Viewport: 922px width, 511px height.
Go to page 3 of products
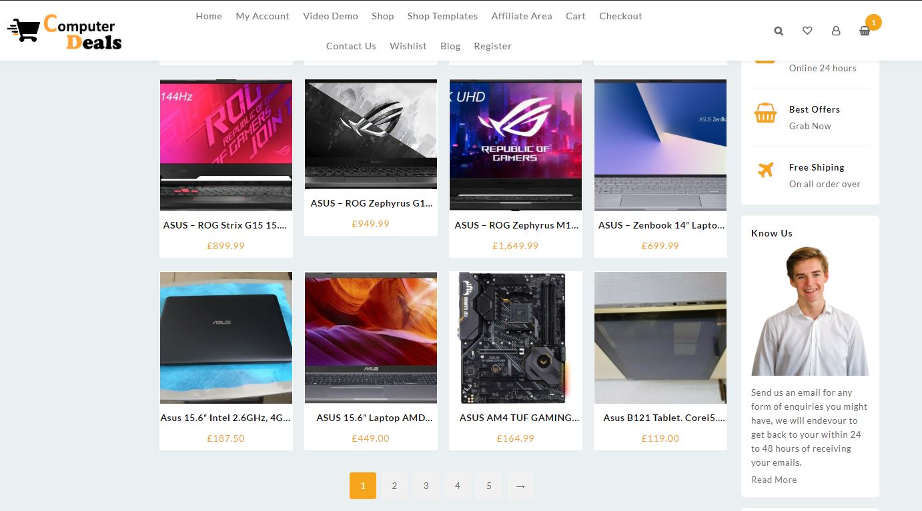click(x=426, y=486)
